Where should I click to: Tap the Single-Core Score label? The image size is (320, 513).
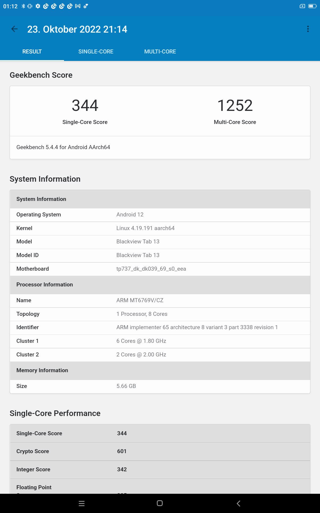tap(85, 122)
